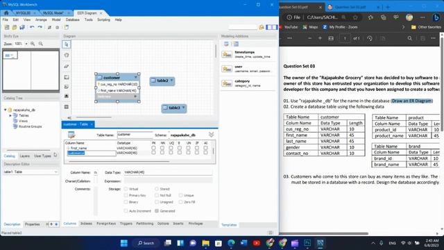Select the new layer tool in diagram palette
This screenshot has width=444, height=250.
point(67,77)
